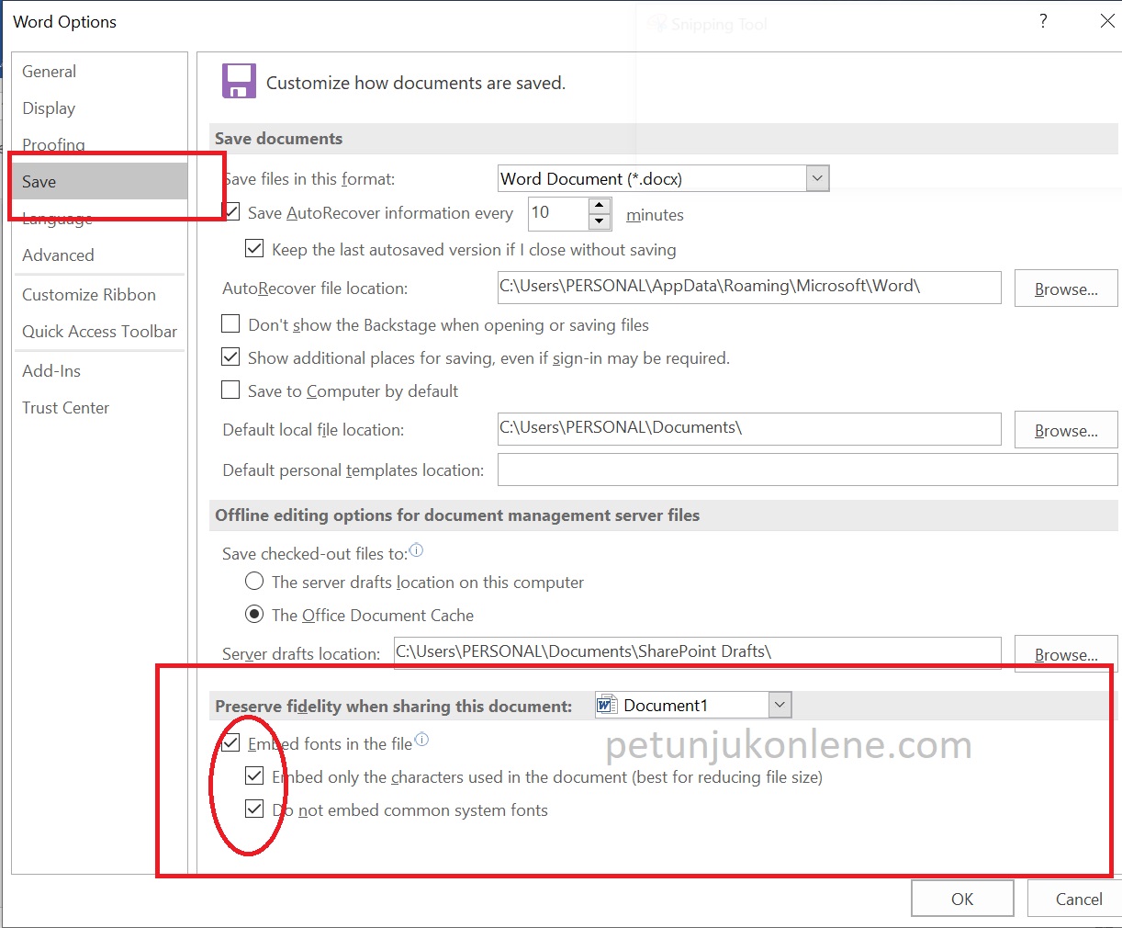Image resolution: width=1122 pixels, height=928 pixels.
Task: Click the Help question mark icon
Action: (1043, 21)
